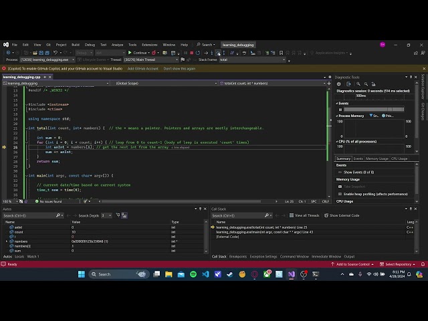The image size is (428, 321).
Task: Click Show Next Statement arrow icon
Action: click(206, 53)
